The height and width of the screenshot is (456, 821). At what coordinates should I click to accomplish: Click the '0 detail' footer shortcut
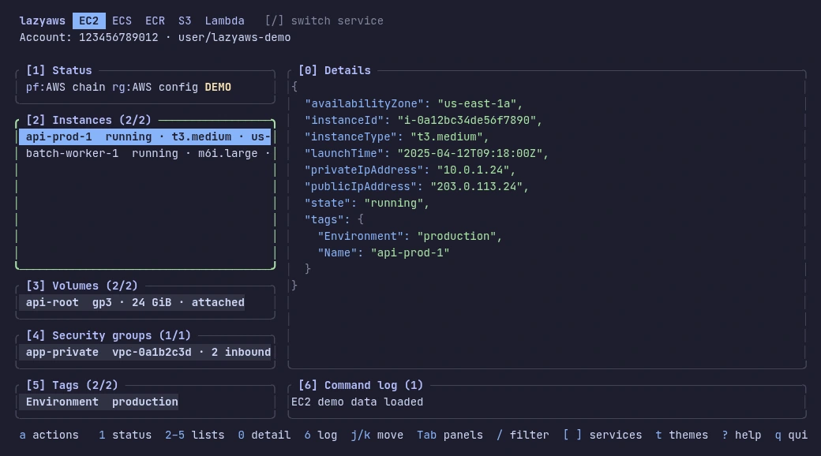tap(264, 435)
